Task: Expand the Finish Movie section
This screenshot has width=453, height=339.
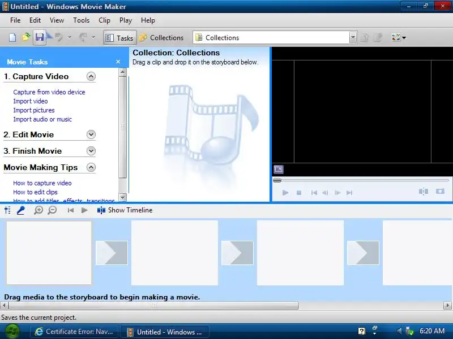Action: pyautogui.click(x=91, y=151)
